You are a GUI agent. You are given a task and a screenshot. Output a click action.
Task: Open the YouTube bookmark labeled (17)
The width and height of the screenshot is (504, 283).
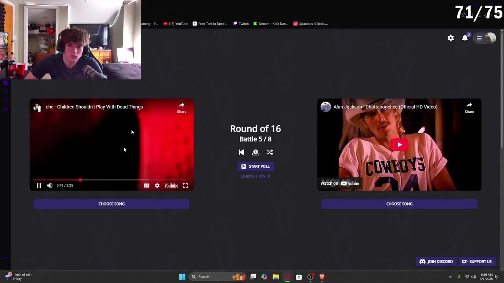click(x=176, y=24)
